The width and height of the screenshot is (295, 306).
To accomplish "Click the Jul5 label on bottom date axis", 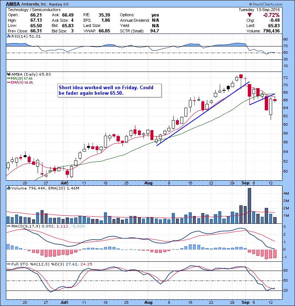I will point(65,302).
